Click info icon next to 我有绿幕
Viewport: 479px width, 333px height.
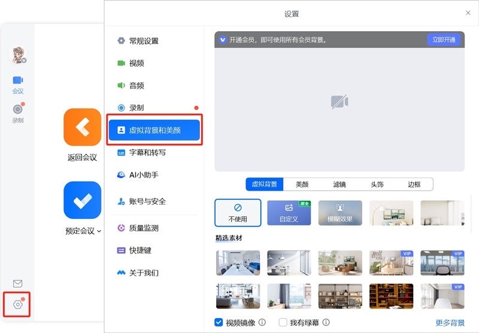[x=326, y=322]
